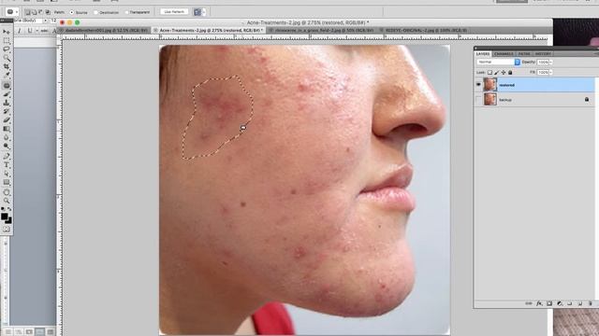Image resolution: width=599 pixels, height=336 pixels.
Task: Create new adjustment layer button
Action: click(x=560, y=303)
